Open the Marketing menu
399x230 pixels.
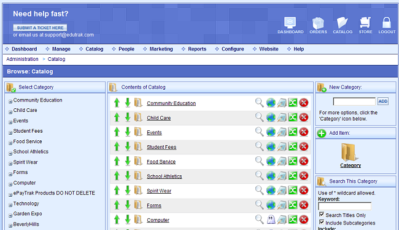(161, 49)
